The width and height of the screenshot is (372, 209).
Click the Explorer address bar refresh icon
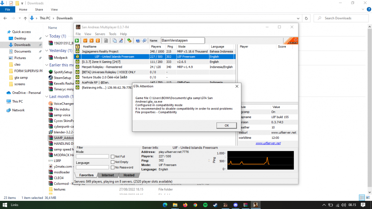pos(306,18)
